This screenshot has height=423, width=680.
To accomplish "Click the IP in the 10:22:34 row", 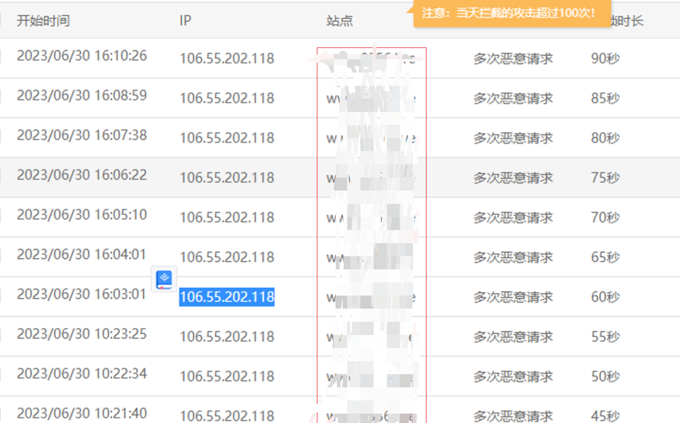I will [x=227, y=376].
